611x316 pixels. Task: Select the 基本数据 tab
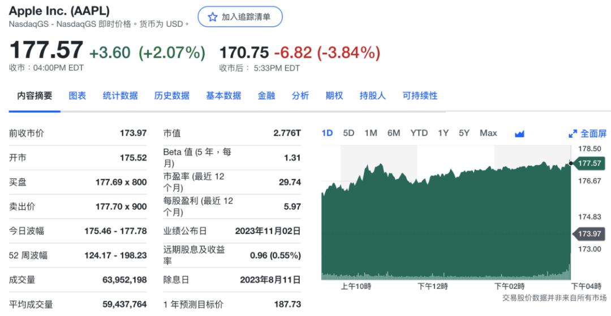pyautogui.click(x=223, y=96)
